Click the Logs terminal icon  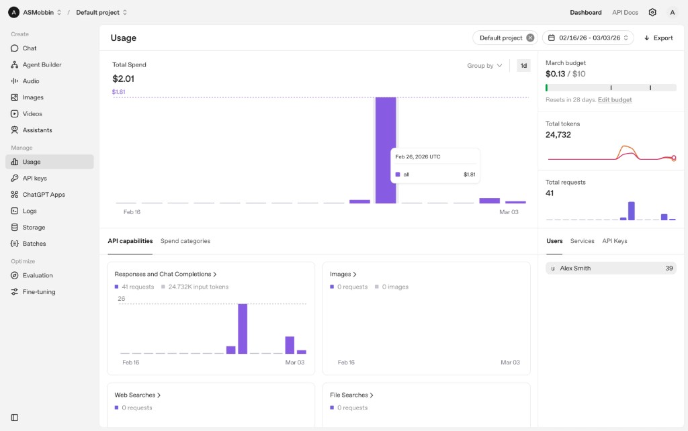click(15, 211)
